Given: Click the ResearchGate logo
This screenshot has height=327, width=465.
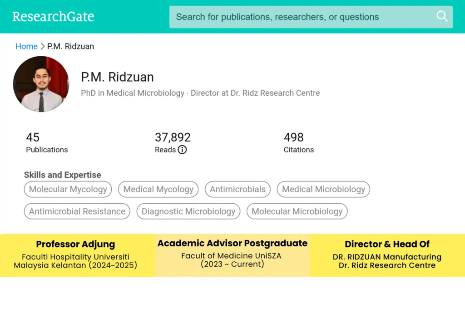Looking at the screenshot, I should [x=53, y=17].
